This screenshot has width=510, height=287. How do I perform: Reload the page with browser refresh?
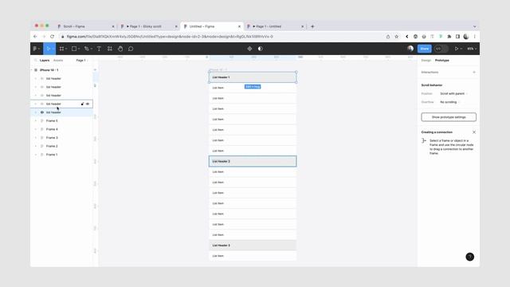point(52,37)
